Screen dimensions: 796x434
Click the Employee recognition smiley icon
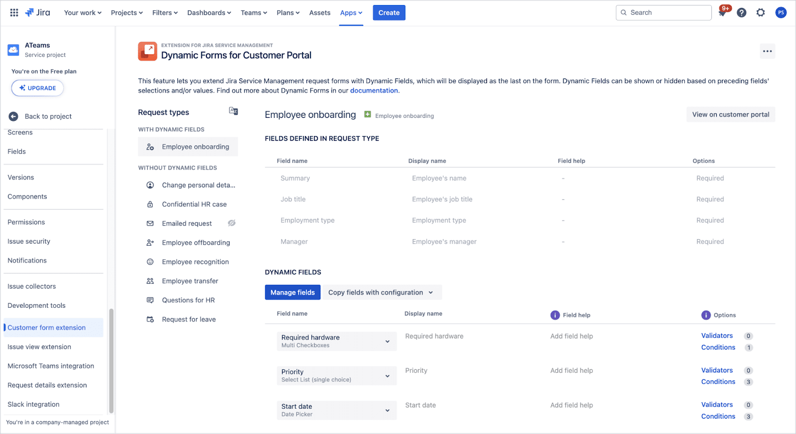pos(150,262)
